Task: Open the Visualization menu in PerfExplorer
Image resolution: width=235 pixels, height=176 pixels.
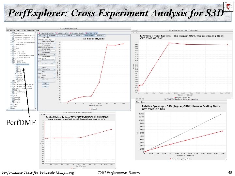Action: 31,31
